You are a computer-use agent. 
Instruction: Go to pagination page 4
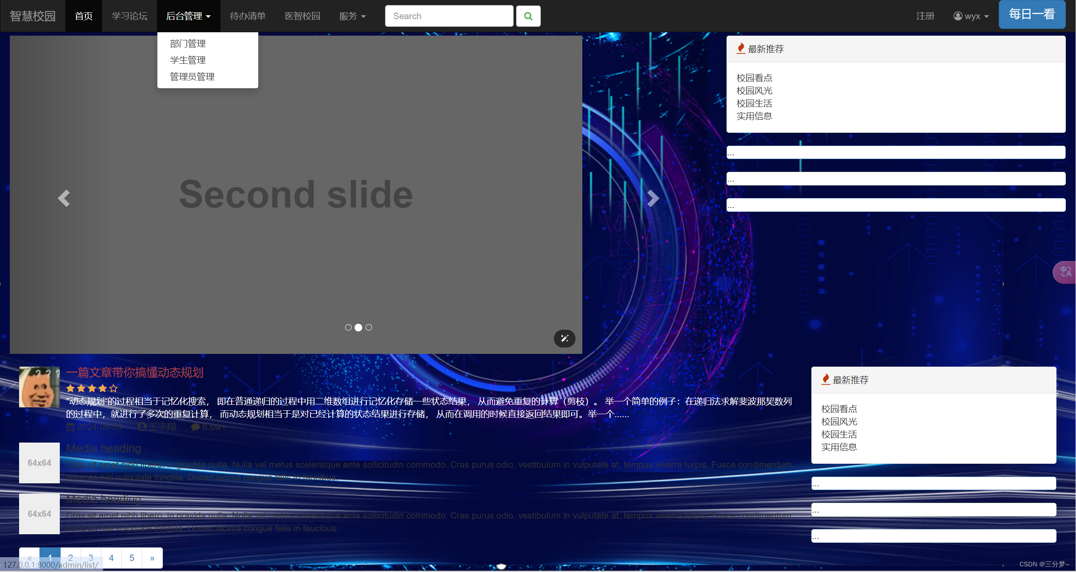click(111, 558)
